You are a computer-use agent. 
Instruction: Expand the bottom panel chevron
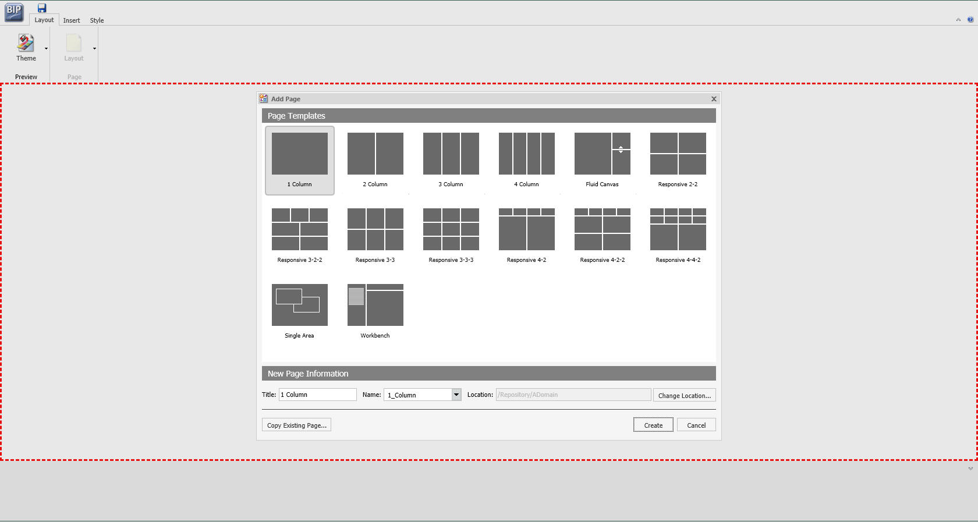click(x=970, y=468)
